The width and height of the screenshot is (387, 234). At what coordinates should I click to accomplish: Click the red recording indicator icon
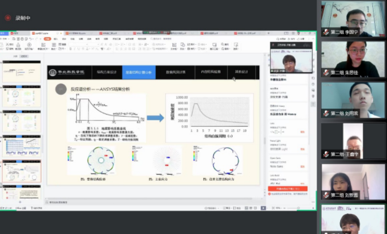pos(8,18)
